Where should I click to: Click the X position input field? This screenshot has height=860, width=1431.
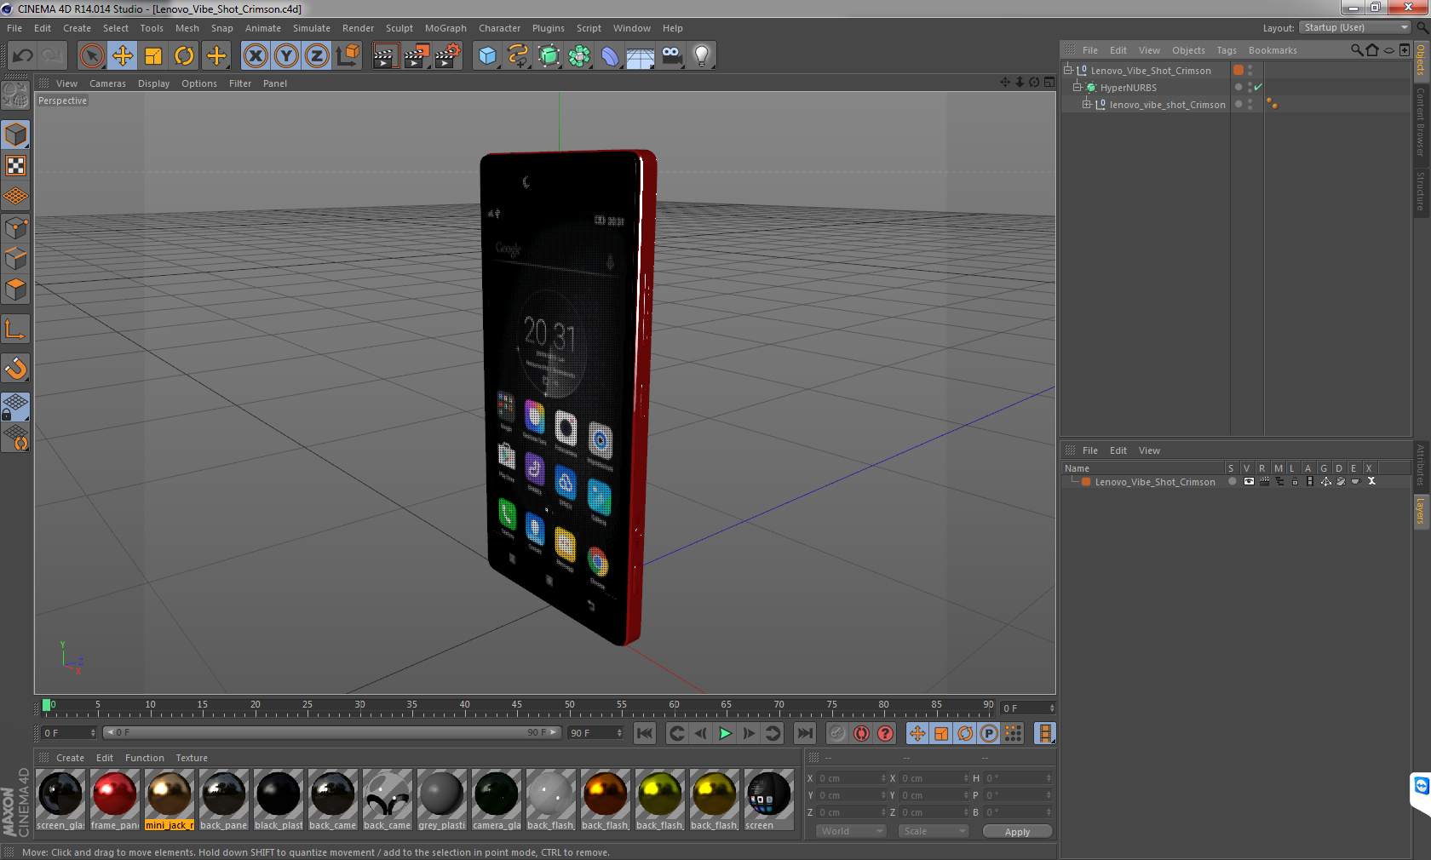coord(852,778)
